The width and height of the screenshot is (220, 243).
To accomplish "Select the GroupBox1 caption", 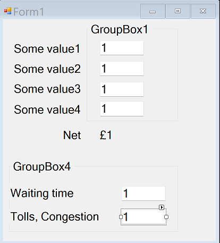I will (x=120, y=30).
